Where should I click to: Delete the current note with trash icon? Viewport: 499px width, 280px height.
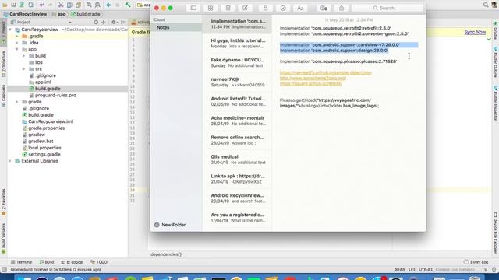(228, 8)
